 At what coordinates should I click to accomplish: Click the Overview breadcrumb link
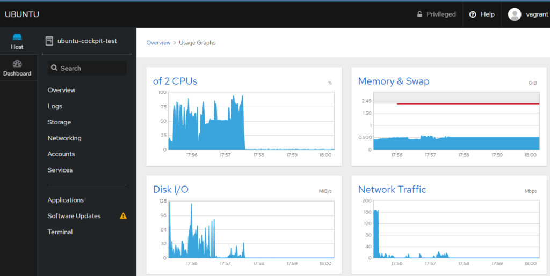(x=158, y=43)
